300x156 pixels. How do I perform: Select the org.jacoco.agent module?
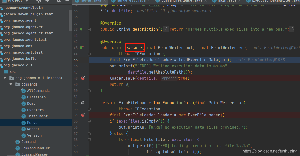[x=20, y=21]
